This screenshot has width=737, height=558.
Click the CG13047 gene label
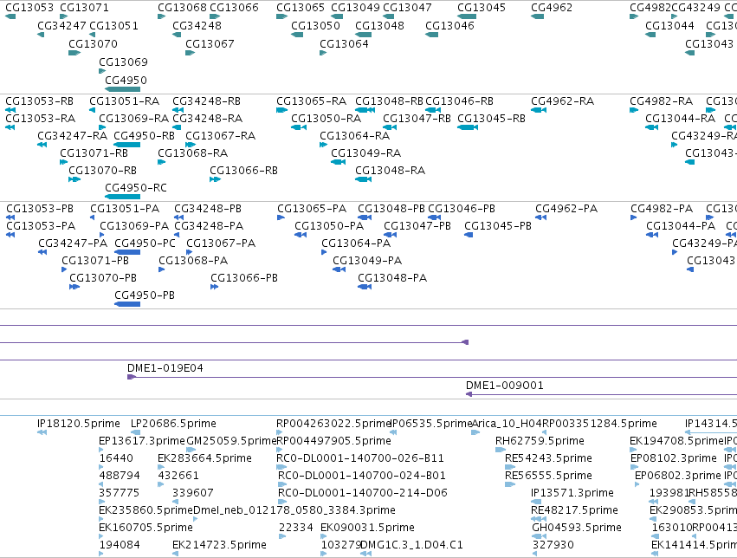pyautogui.click(x=407, y=8)
